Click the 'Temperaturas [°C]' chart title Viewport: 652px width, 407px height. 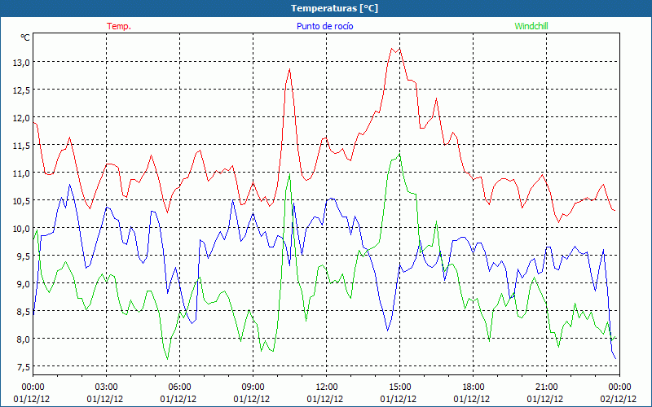(x=334, y=8)
